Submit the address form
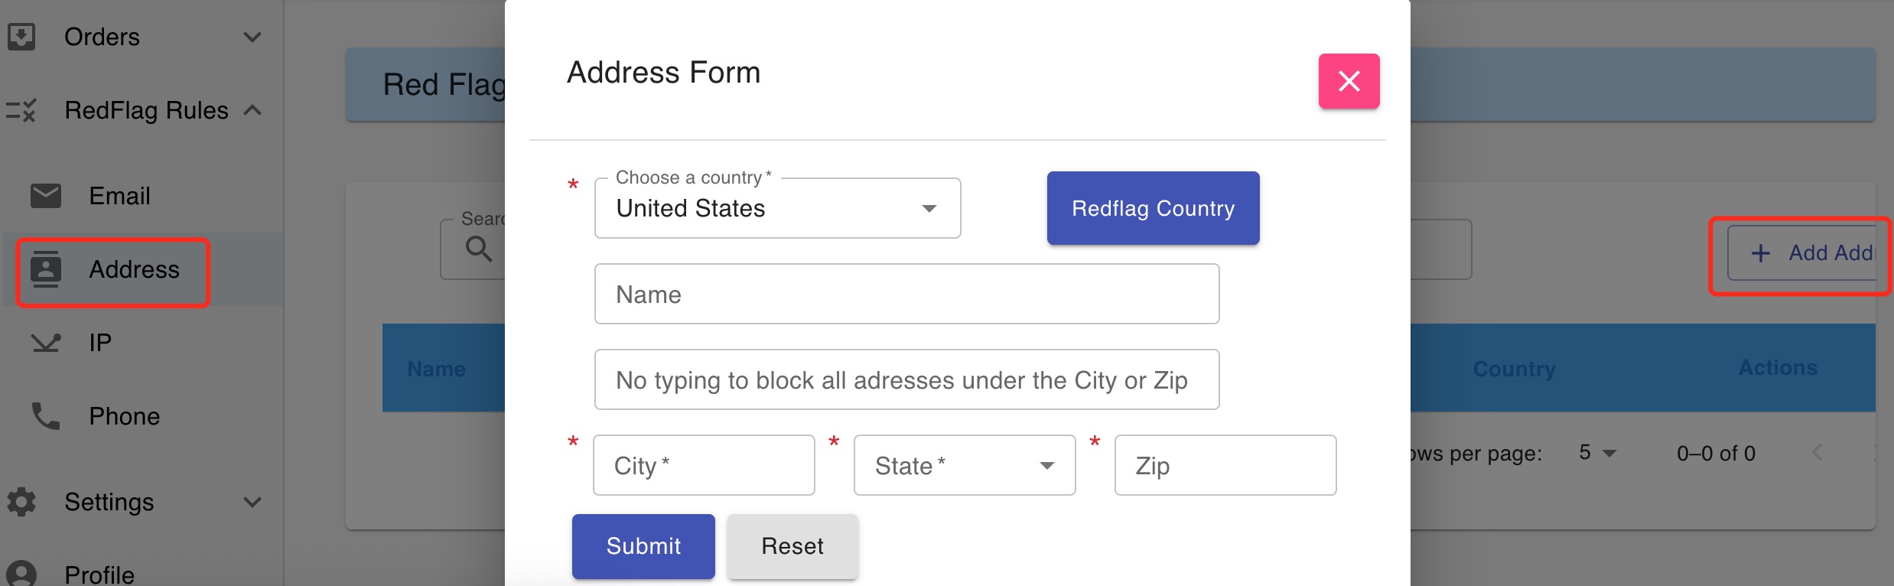The width and height of the screenshot is (1894, 586). click(643, 545)
